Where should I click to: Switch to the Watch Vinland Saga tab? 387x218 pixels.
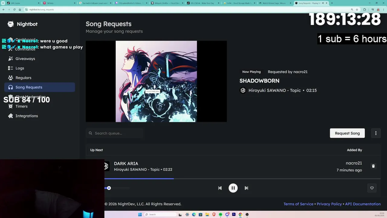275,3
